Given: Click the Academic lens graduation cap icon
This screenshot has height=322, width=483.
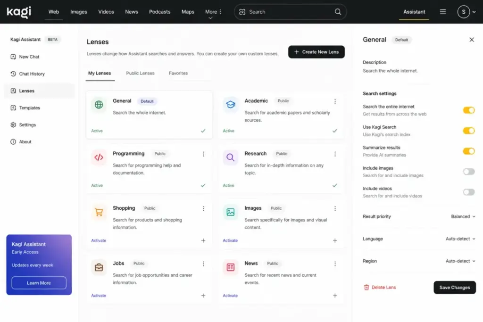Looking at the screenshot, I should click(230, 105).
